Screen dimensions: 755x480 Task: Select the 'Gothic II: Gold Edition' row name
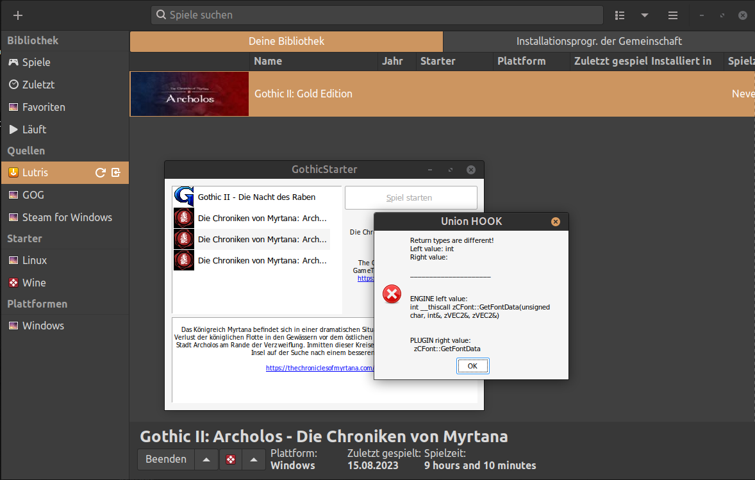click(x=303, y=94)
